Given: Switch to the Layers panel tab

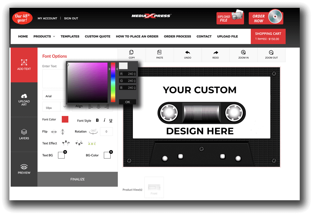Looking at the screenshot, I should [x=24, y=134].
